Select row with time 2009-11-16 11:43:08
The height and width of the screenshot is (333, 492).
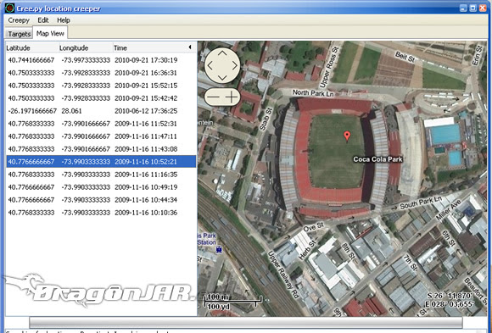pos(101,149)
